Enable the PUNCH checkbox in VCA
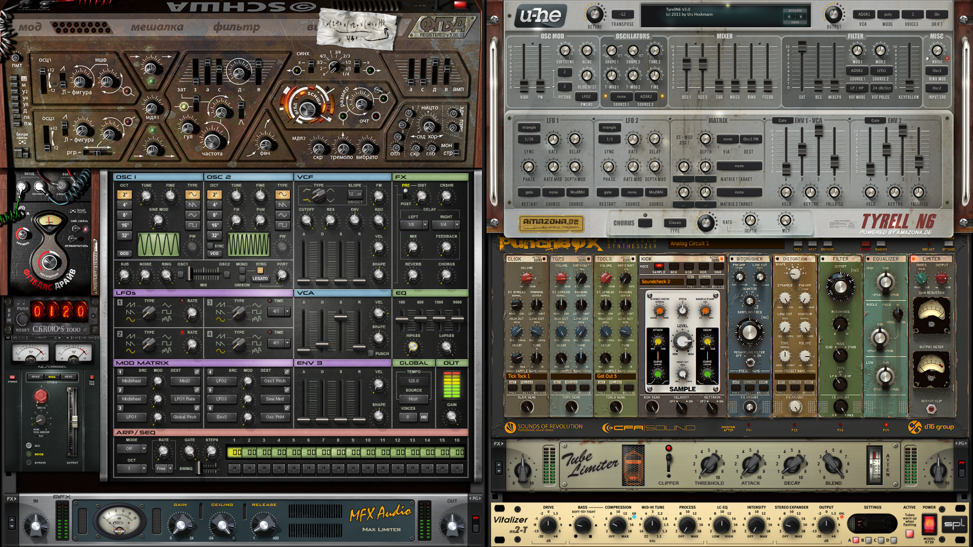The width and height of the screenshot is (973, 547). (371, 354)
